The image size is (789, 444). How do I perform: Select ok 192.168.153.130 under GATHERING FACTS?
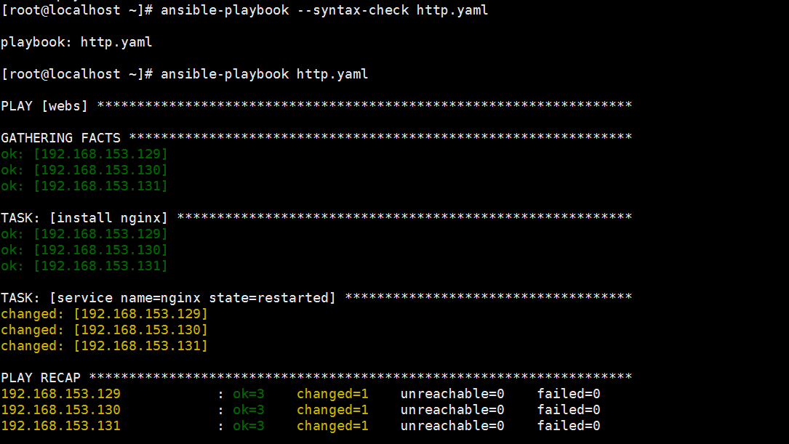pyautogui.click(x=84, y=170)
